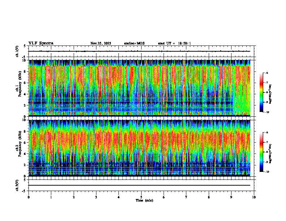
Task: Click the "start UT = 18:50: 1" text
Action: pyautogui.click(x=174, y=43)
